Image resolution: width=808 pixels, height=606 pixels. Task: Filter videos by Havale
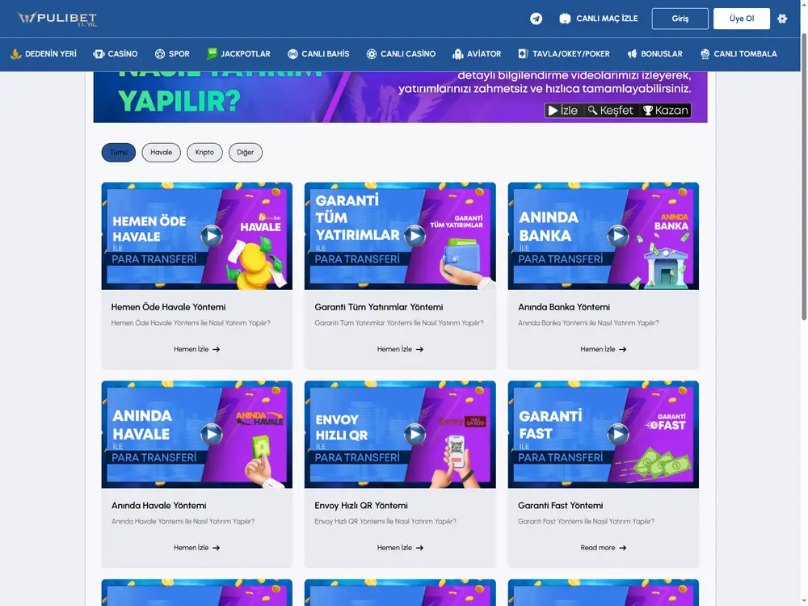point(162,153)
